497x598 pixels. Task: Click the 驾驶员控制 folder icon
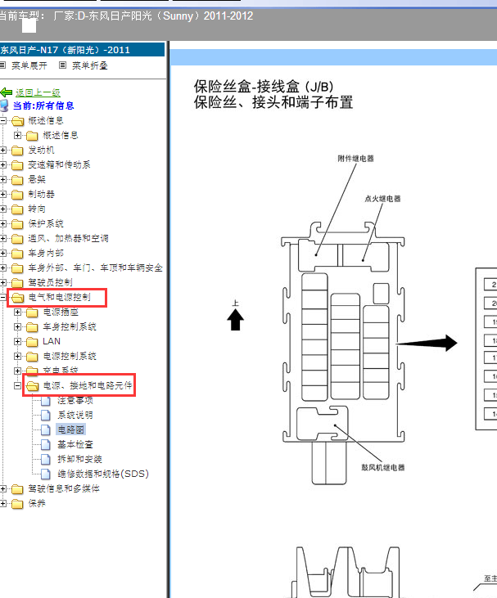[17, 283]
